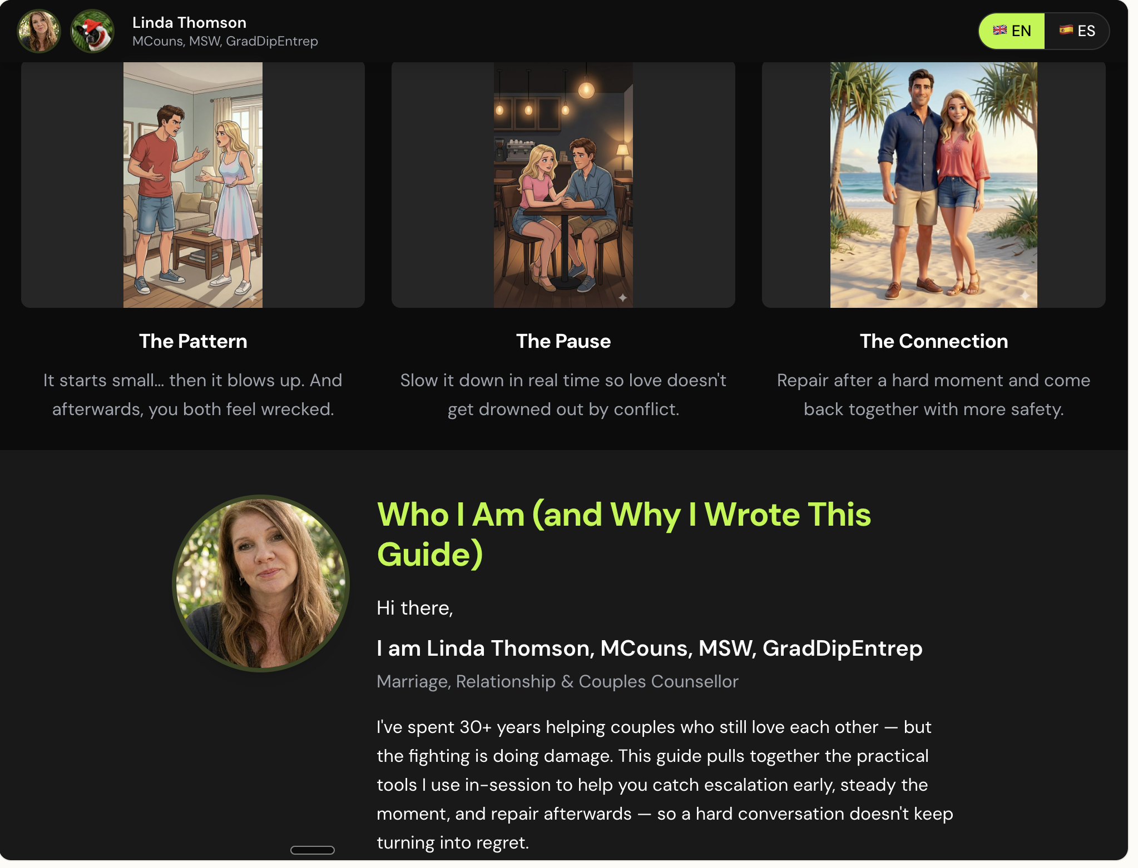Viewport: 1138px width, 868px height.
Task: Select The Pause heading
Action: pos(563,341)
